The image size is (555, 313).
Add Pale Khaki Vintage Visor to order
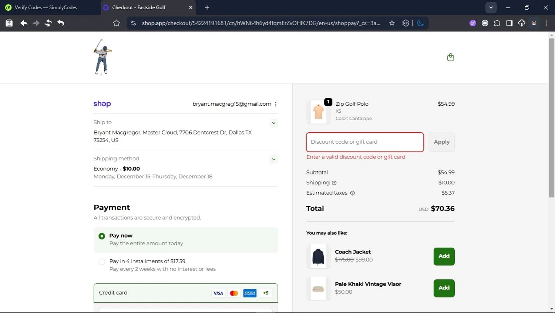click(x=444, y=288)
